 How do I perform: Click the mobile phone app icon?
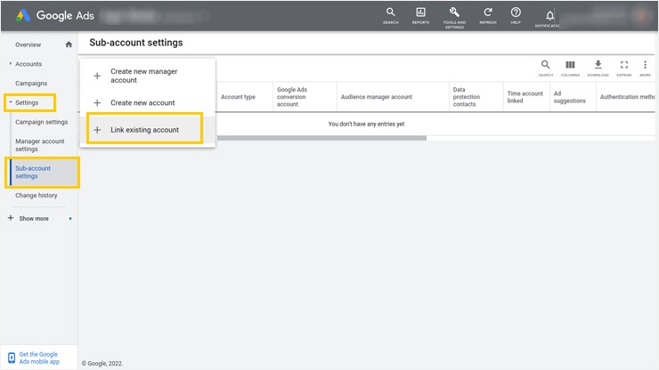click(x=12, y=358)
